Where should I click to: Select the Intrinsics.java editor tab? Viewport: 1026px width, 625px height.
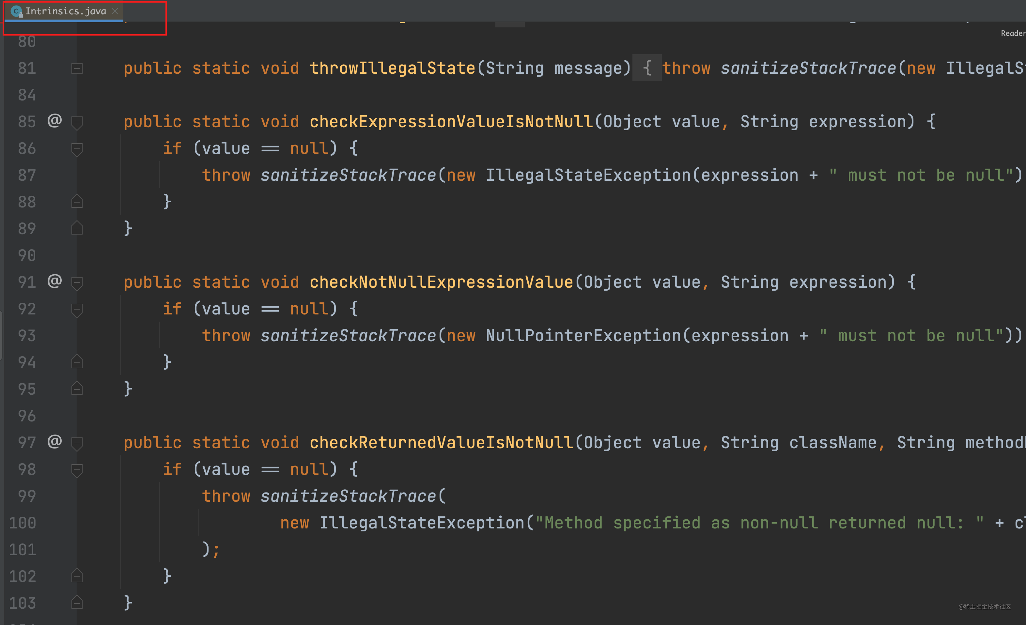[x=65, y=11]
